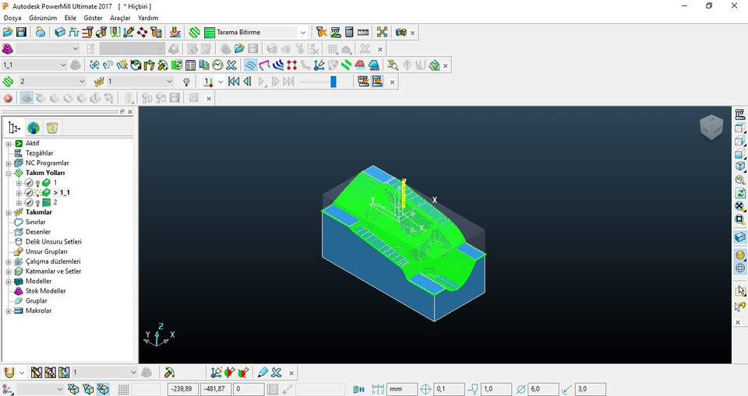Rewind simulation to start
This screenshot has width=748, height=396.
[x=234, y=82]
